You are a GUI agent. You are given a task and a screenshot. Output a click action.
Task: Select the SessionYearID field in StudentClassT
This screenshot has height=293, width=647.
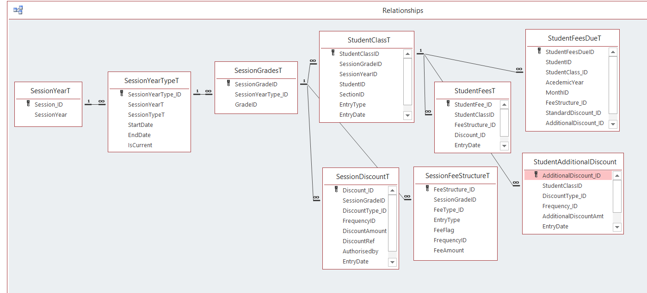[x=358, y=74]
